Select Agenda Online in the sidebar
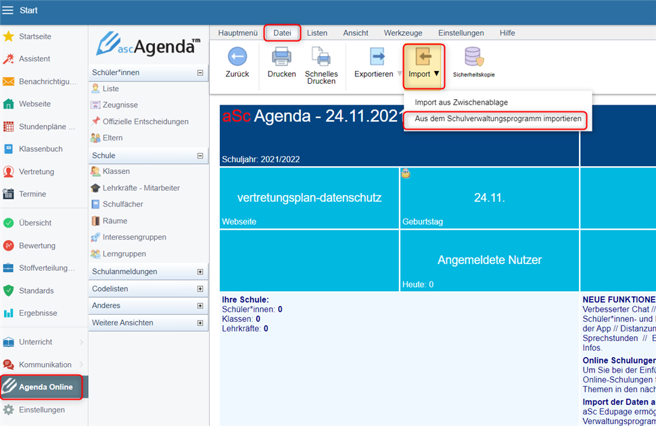The height and width of the screenshot is (426, 656). click(44, 387)
